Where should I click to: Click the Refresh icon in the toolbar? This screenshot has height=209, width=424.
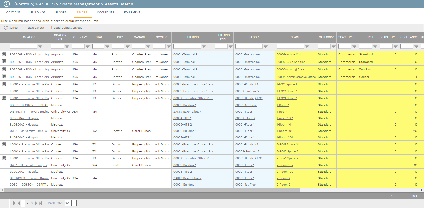tap(5, 28)
